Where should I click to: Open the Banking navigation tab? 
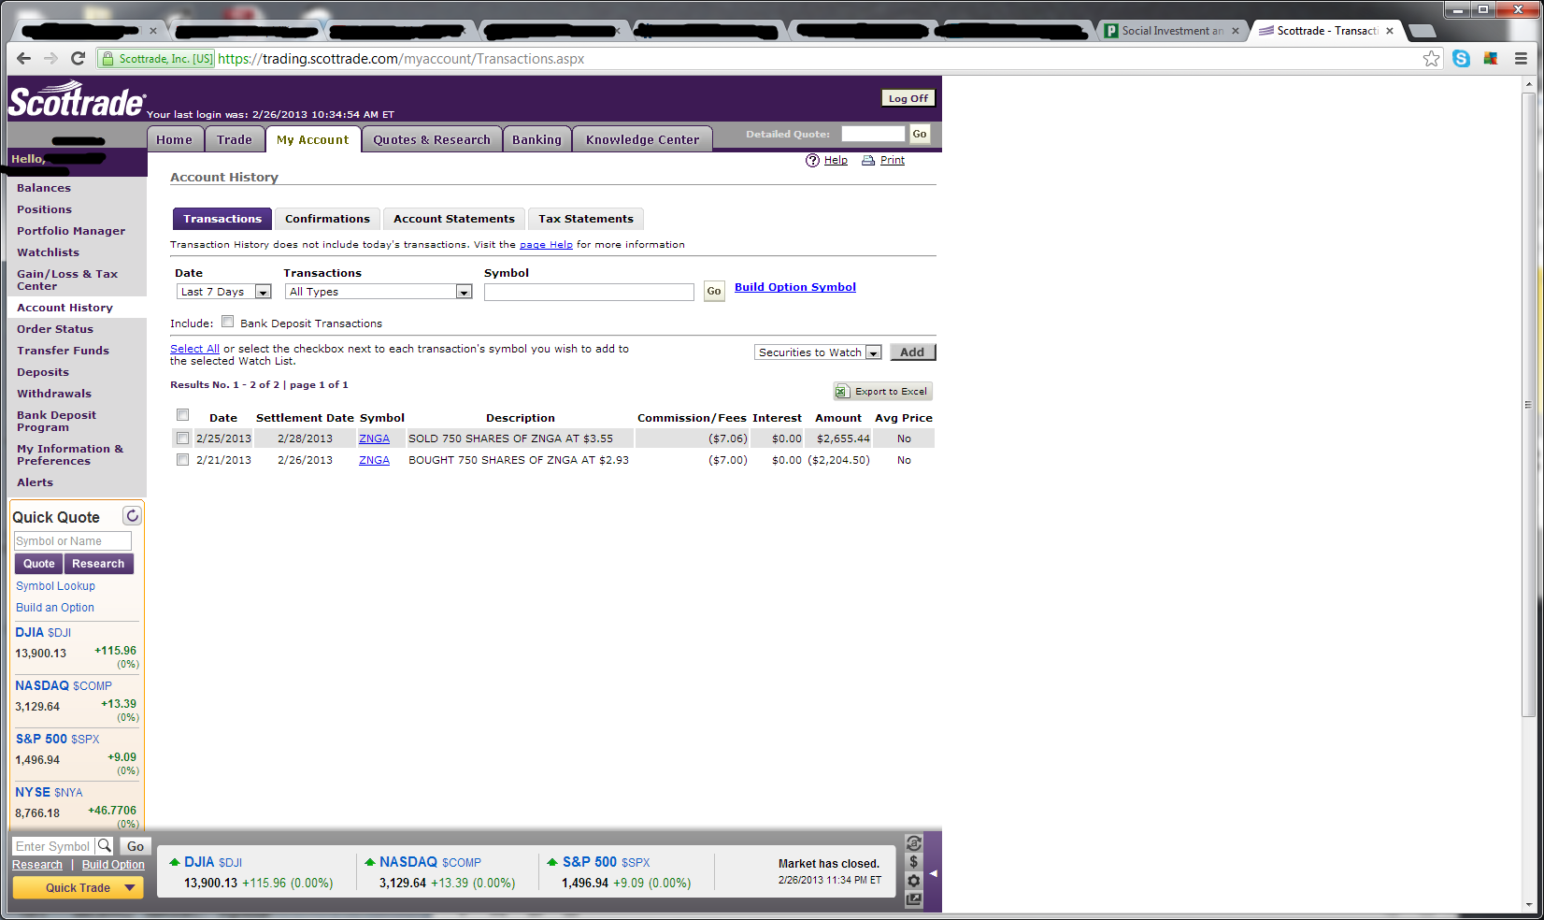pyautogui.click(x=537, y=139)
